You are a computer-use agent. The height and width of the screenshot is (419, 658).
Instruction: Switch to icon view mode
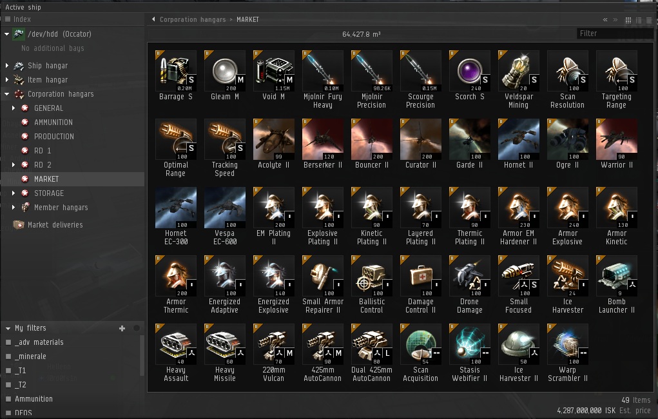(628, 20)
